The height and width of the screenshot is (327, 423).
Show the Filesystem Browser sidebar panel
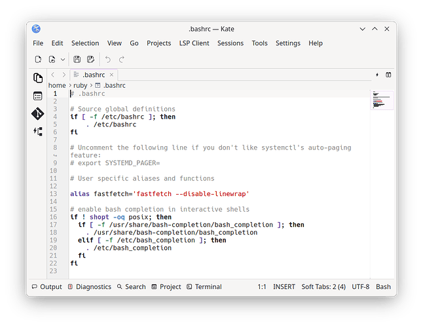[38, 96]
